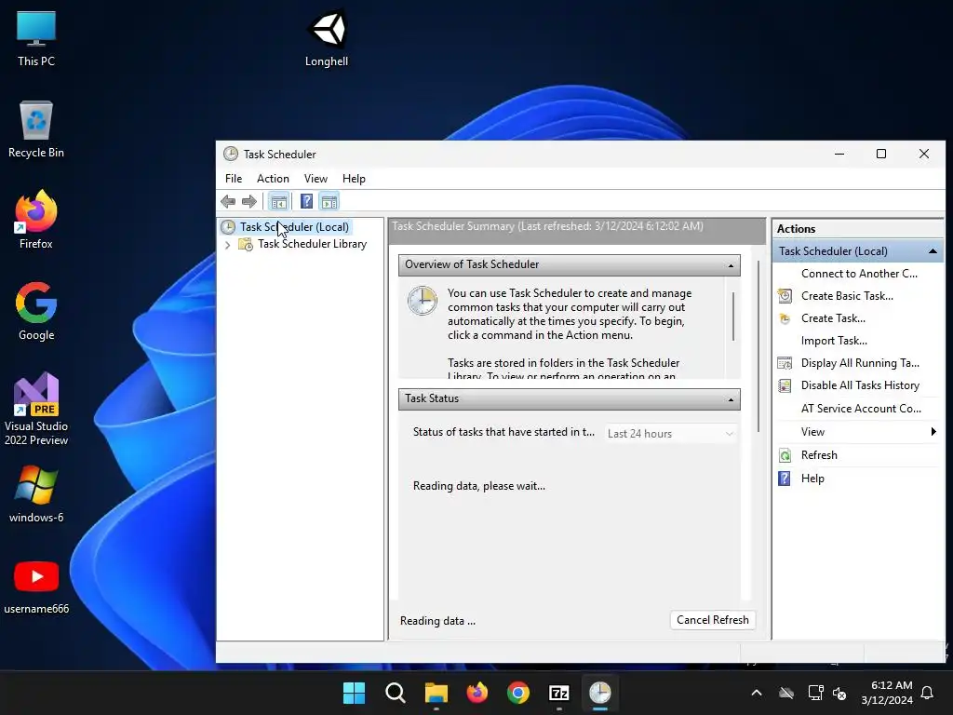This screenshot has width=953, height=715.
Task: Click Cancel Refresh button
Action: pos(713,619)
